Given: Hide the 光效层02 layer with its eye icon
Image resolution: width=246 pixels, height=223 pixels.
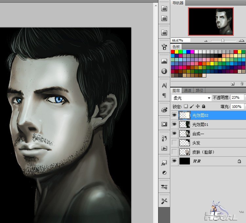Looking at the screenshot, I should coord(174,115).
